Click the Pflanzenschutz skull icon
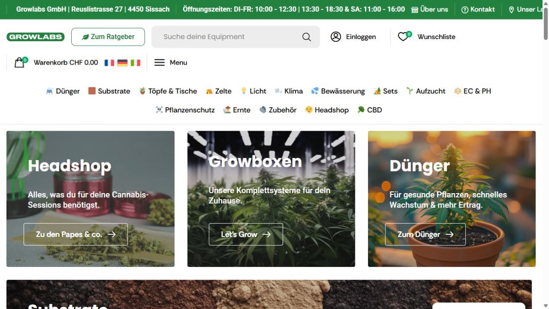The image size is (549, 309). tap(159, 110)
